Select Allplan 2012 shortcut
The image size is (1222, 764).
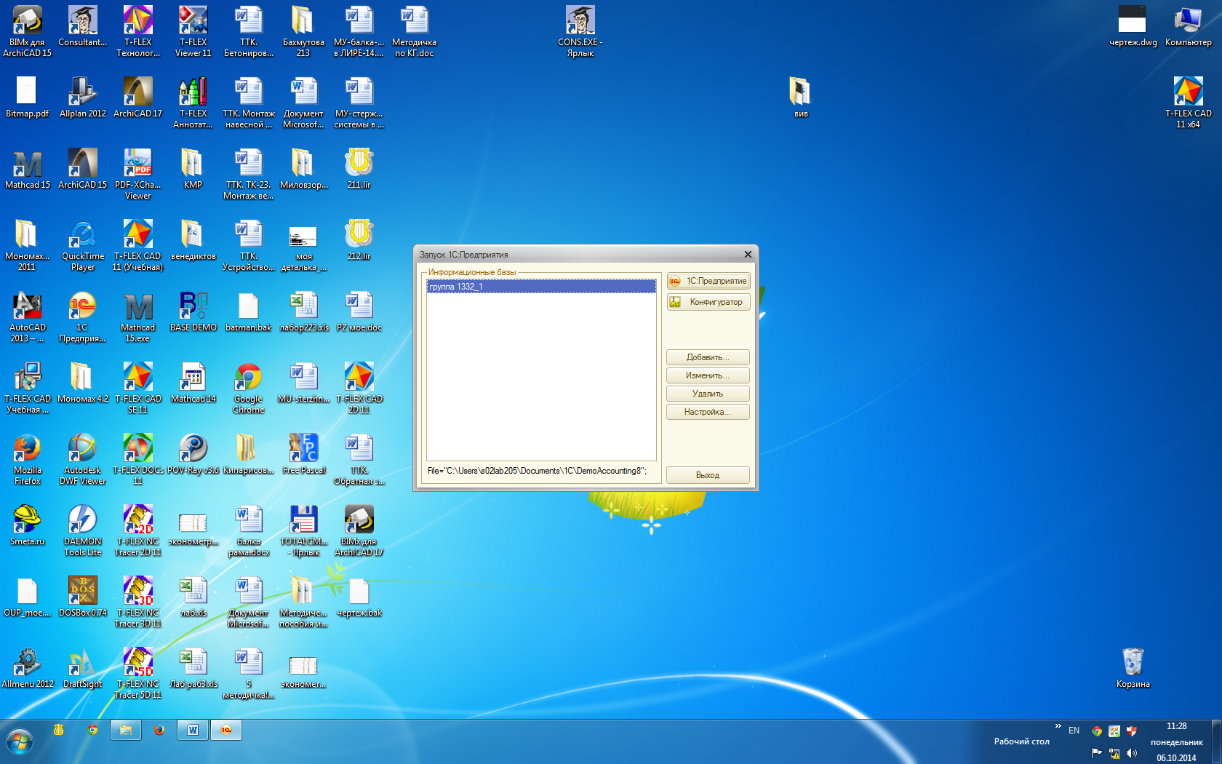point(82,98)
